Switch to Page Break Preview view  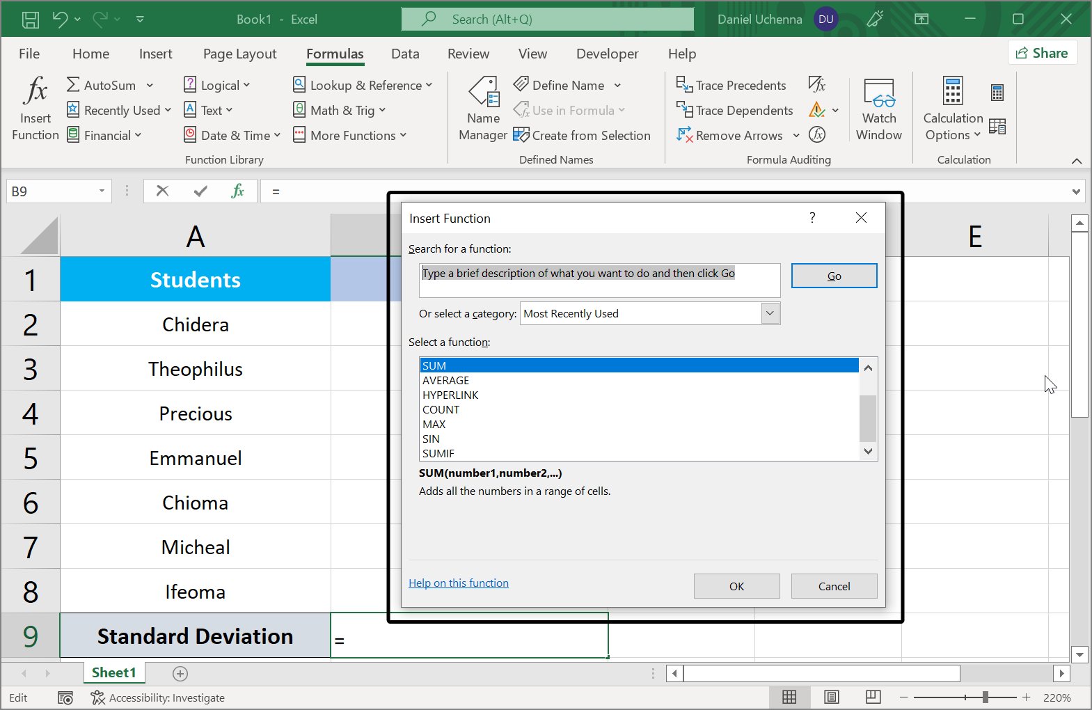tap(873, 697)
